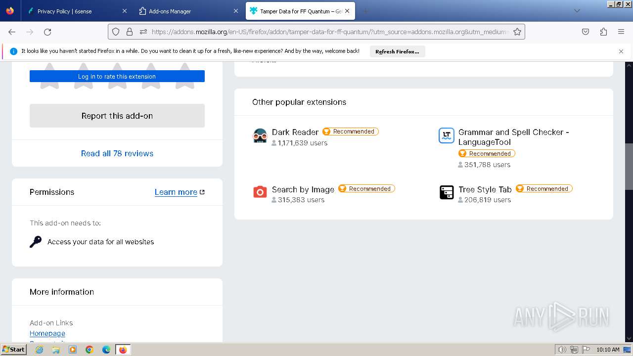633x356 pixels.
Task: Click Refresh Firefox button
Action: 397,51
